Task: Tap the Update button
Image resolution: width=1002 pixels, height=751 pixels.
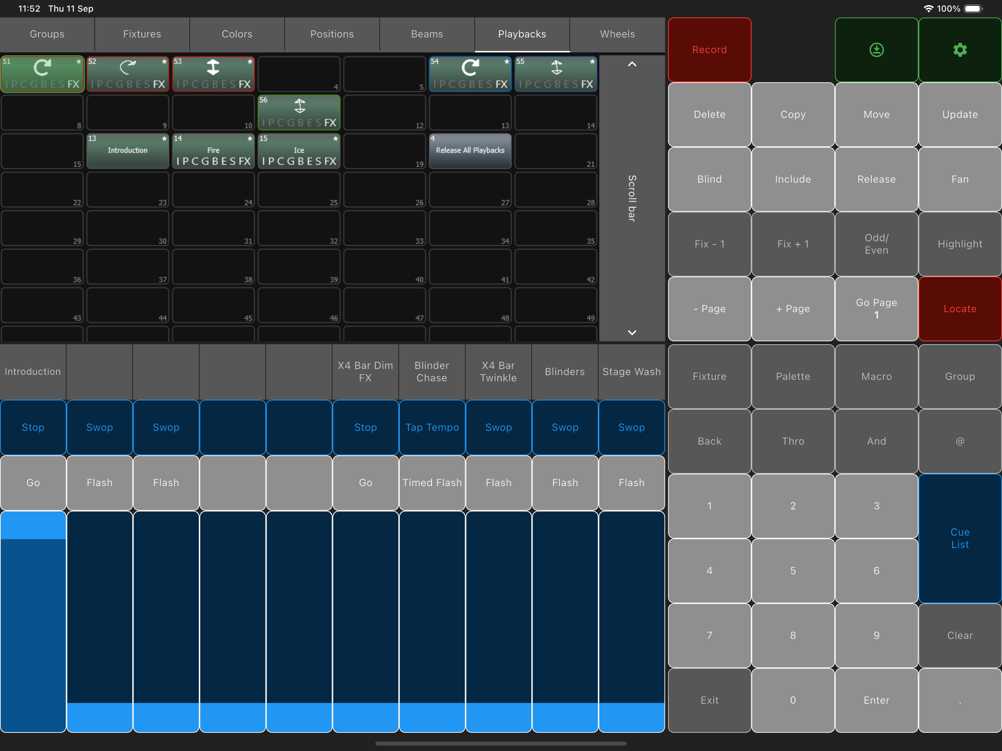Action: pos(960,115)
